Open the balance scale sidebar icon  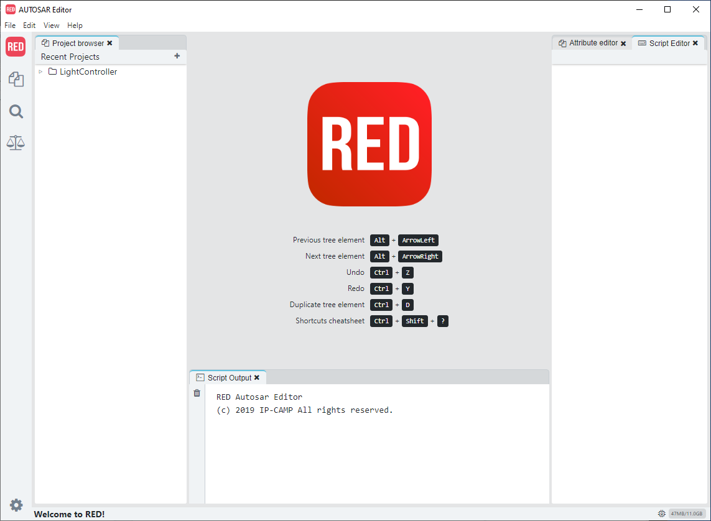click(16, 143)
